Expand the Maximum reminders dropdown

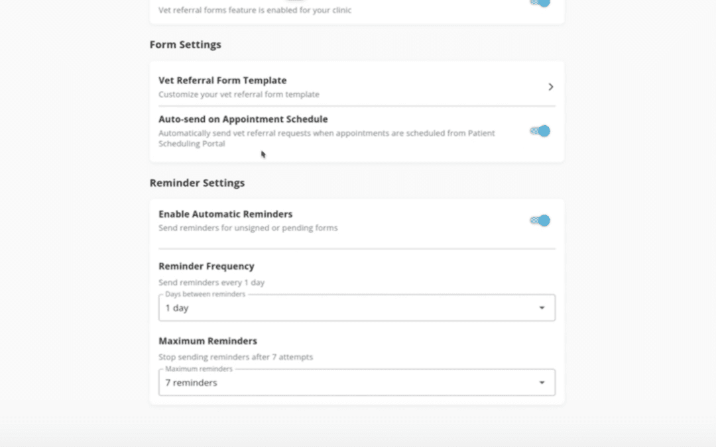(357, 382)
